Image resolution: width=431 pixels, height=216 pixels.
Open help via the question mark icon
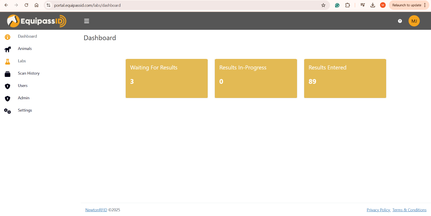(400, 21)
